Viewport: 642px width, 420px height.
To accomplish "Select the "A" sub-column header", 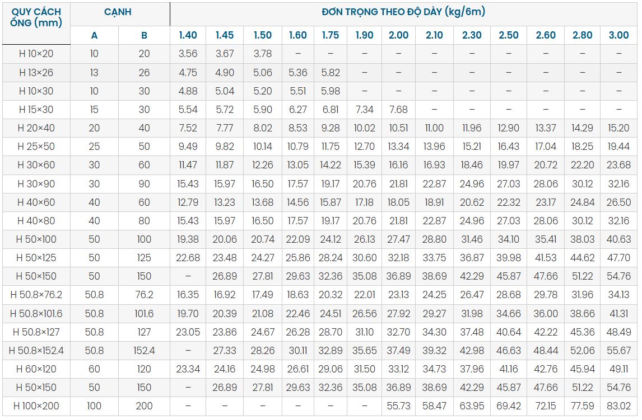I will [94, 36].
